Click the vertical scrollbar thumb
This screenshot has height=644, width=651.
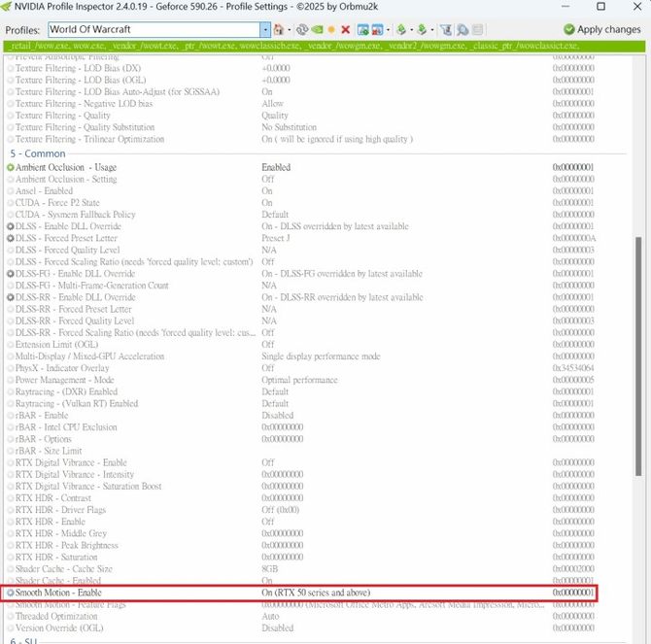pyautogui.click(x=638, y=356)
